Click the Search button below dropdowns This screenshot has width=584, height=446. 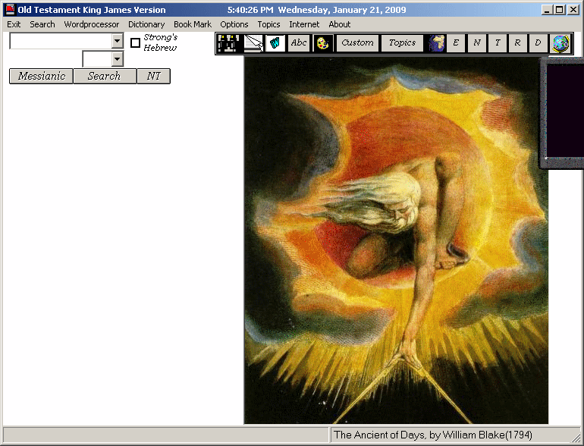[105, 76]
